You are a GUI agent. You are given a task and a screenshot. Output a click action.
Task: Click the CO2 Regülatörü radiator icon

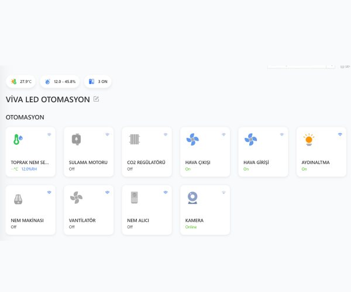point(135,140)
